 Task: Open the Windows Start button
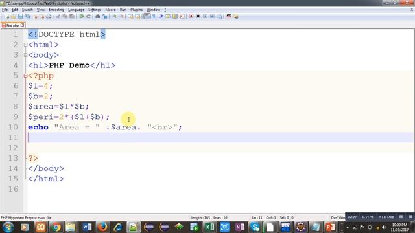[8, 227]
